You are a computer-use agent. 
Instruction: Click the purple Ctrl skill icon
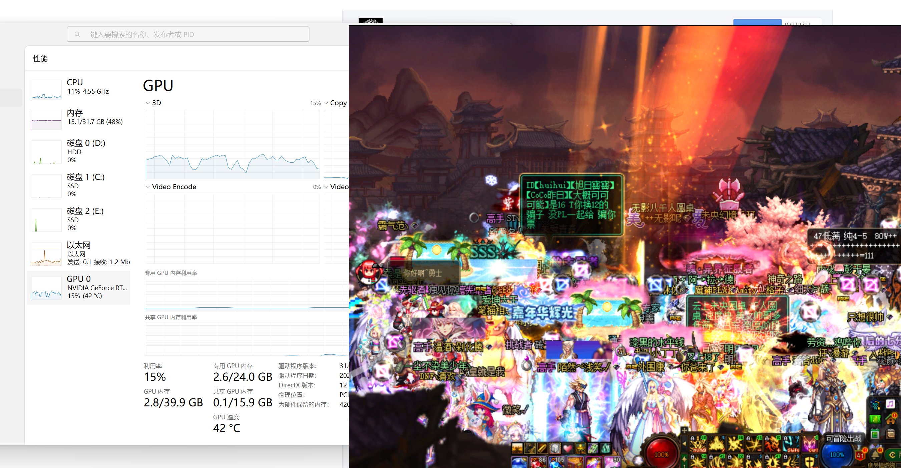(x=810, y=444)
